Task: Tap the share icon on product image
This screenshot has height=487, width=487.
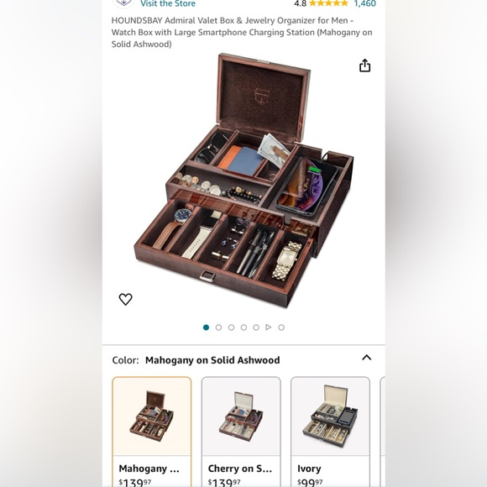Action: click(x=364, y=65)
